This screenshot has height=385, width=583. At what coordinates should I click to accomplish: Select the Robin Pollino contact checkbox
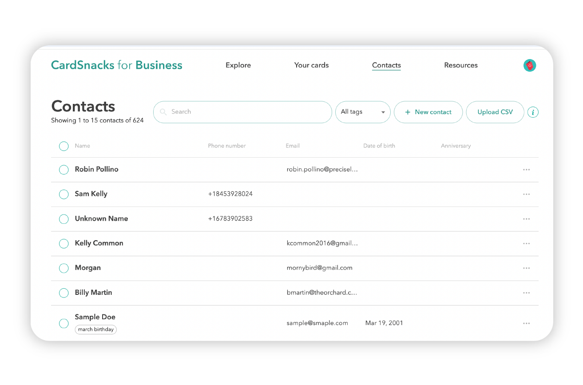[64, 170]
